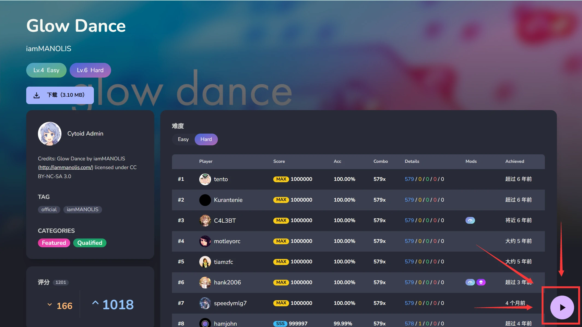
Task: Switch leaderboard to Easy difficulty
Action: tap(183, 139)
